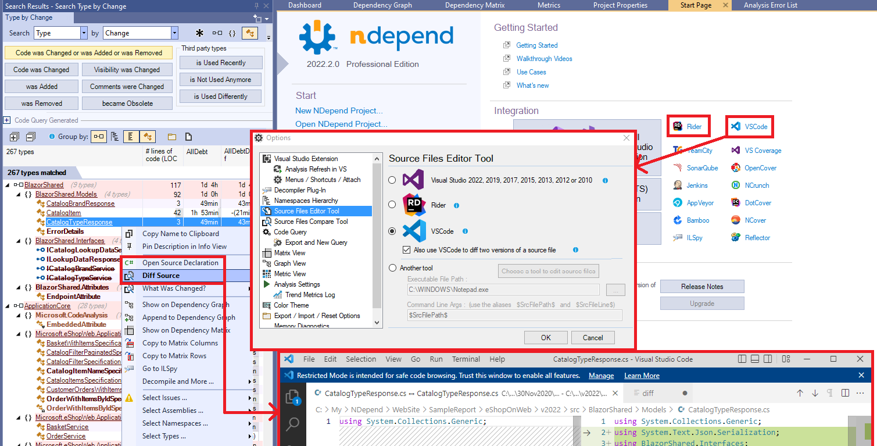Click Cancel in the Options dialog
This screenshot has height=446, width=877.
tap(593, 338)
